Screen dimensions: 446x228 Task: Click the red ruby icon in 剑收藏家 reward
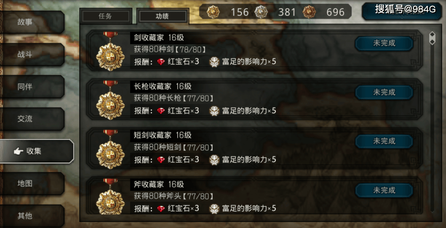click(x=161, y=62)
